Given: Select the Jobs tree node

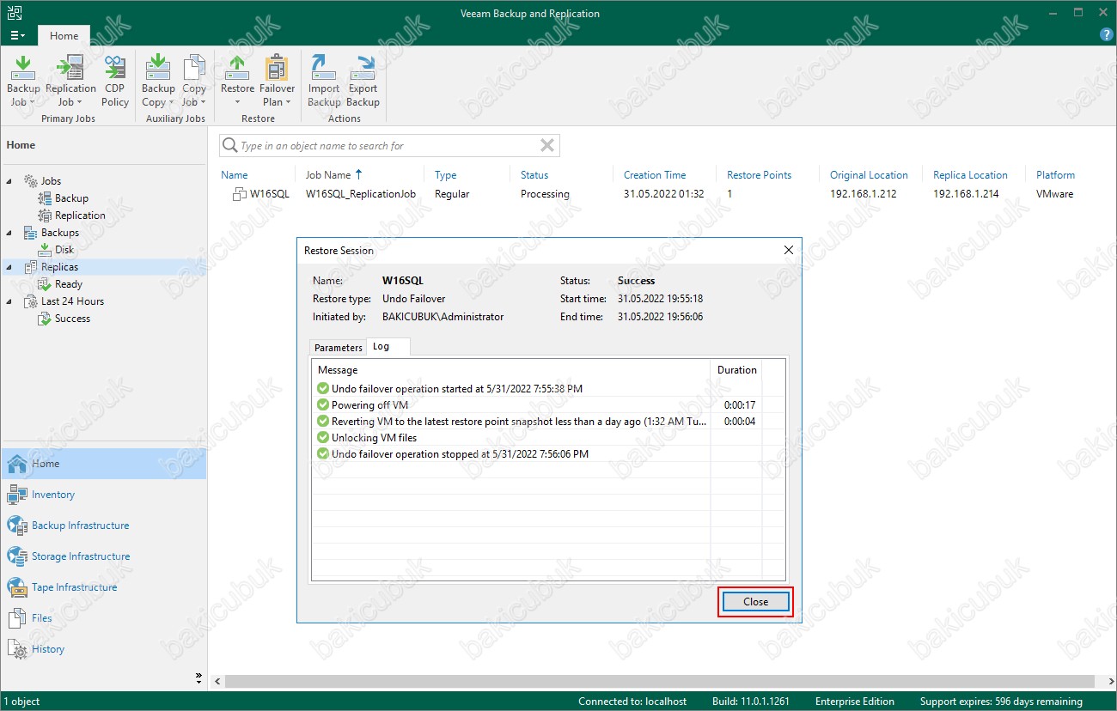Looking at the screenshot, I should (42, 181).
